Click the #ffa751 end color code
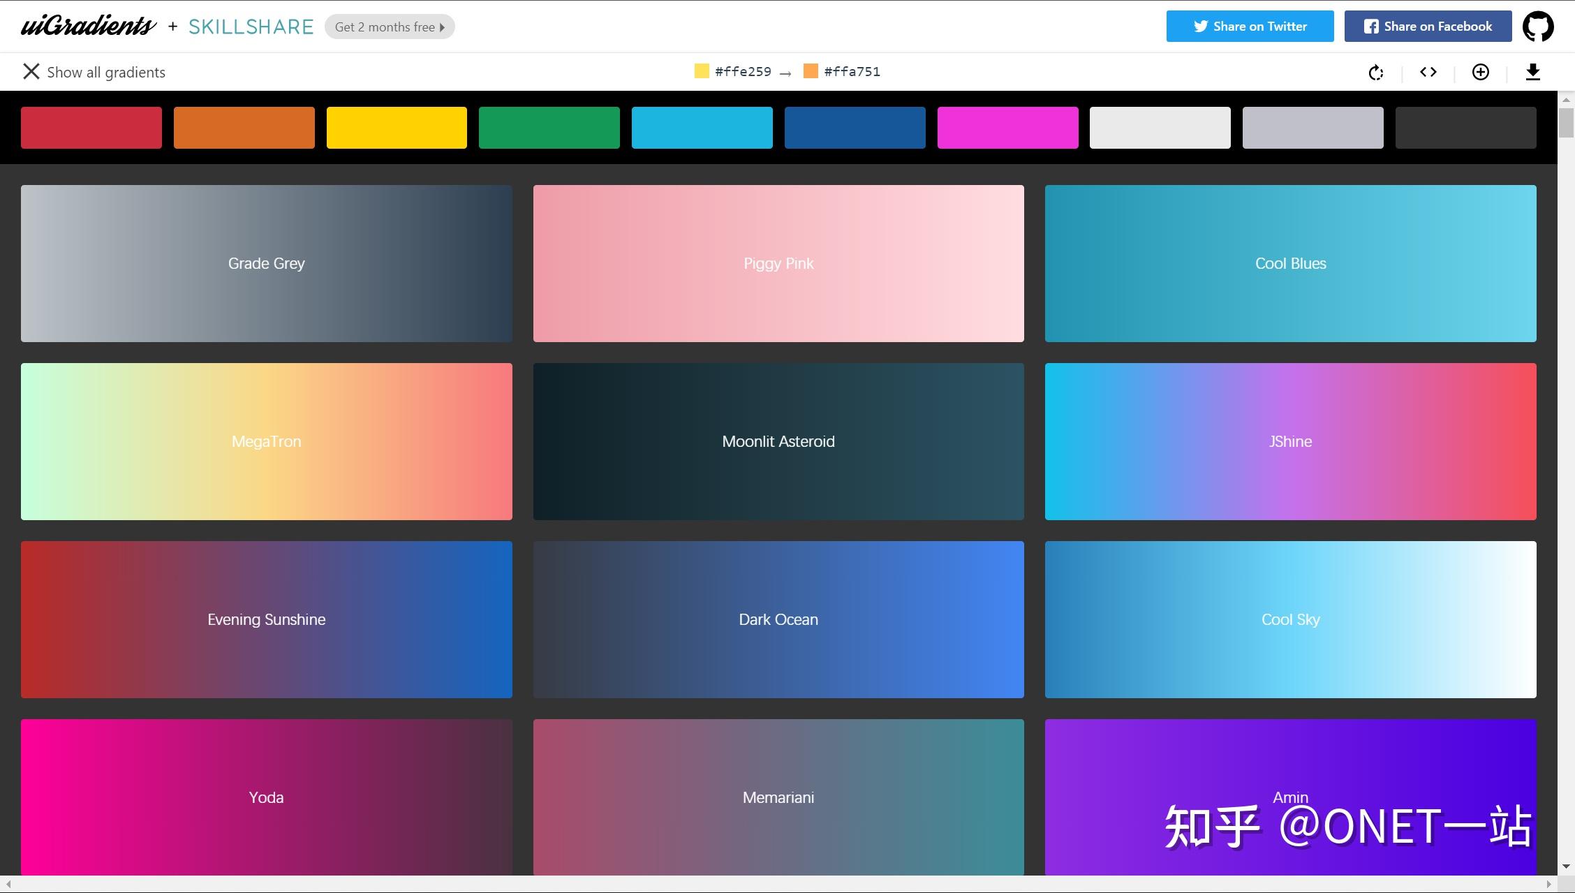 pos(852,72)
